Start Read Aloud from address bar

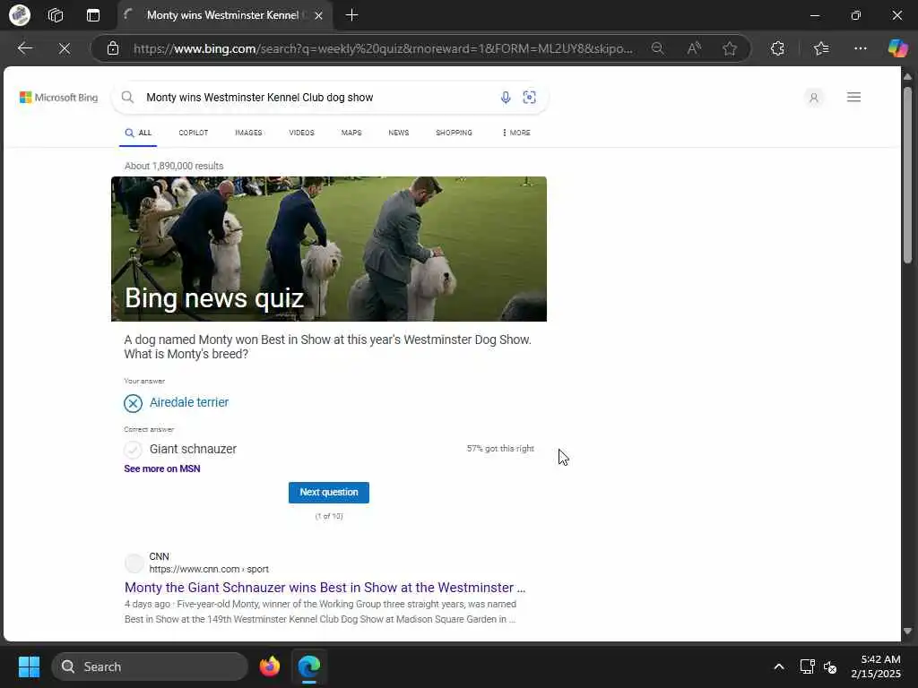694,48
